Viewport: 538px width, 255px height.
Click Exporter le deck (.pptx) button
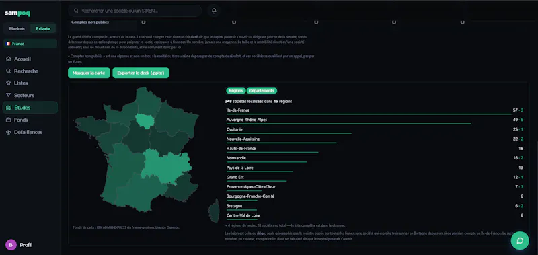(141, 73)
